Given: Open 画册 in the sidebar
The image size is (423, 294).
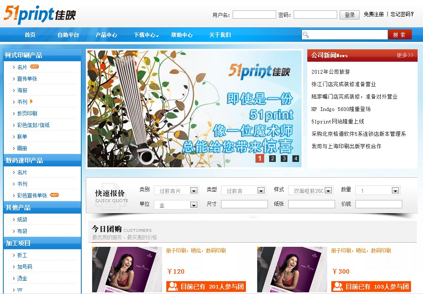Looking at the screenshot, I should point(22,148).
